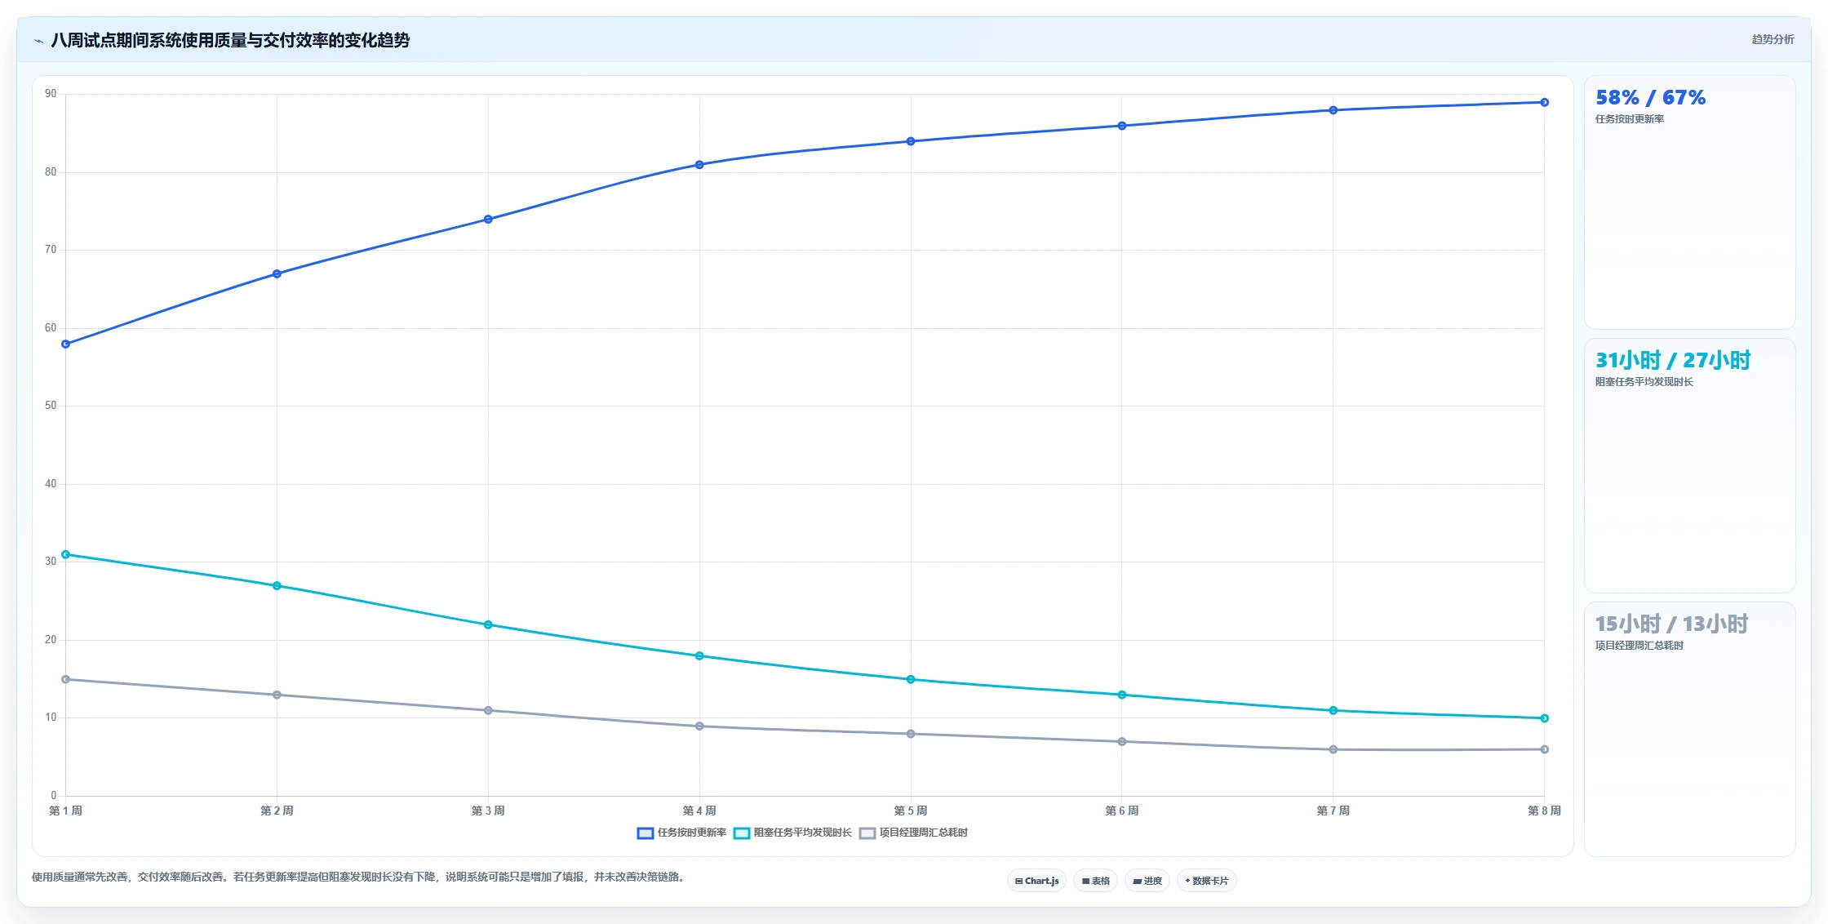The height and width of the screenshot is (924, 1828).
Task: Click the x-axis label 第 7 周
Action: coord(1333,811)
